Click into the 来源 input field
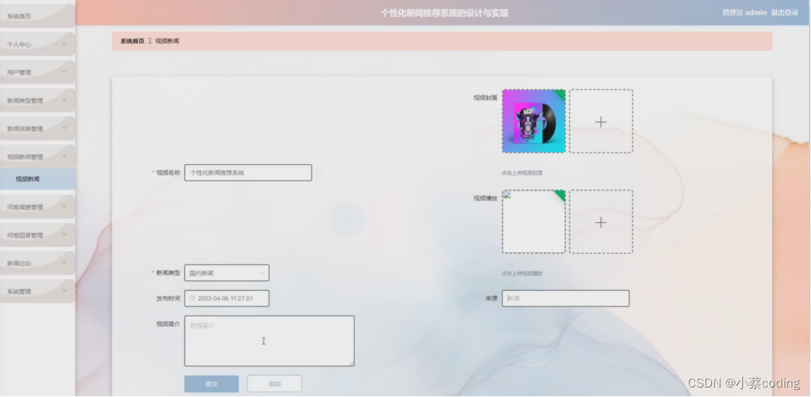Screen dimensions: 811x397 (x=565, y=298)
